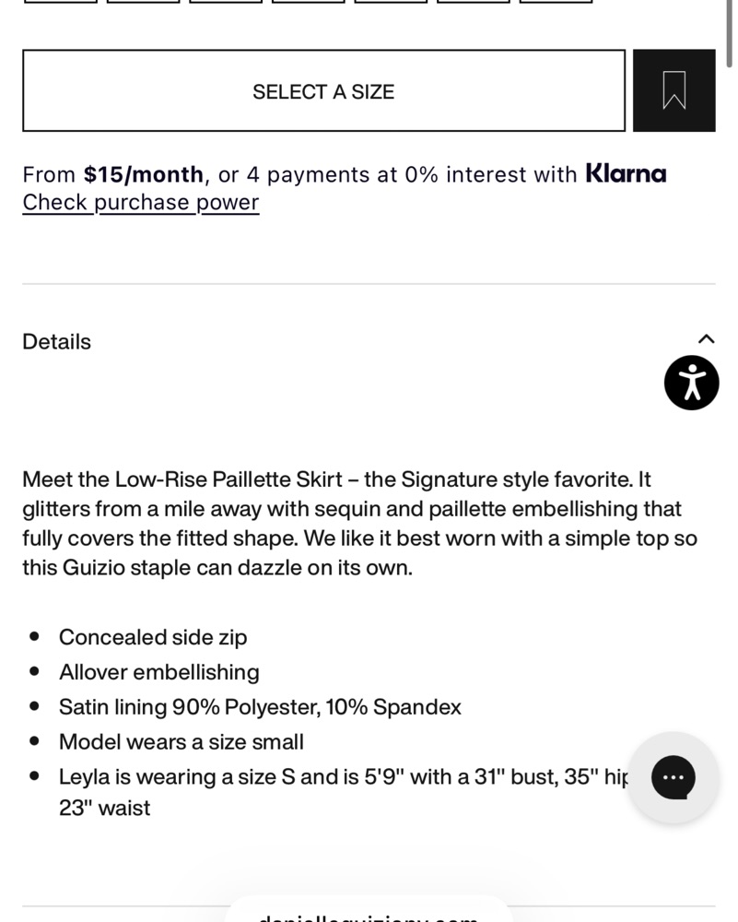
Task: Click the Low-Rise Paillette Skirt description paragraph
Action: point(359,524)
